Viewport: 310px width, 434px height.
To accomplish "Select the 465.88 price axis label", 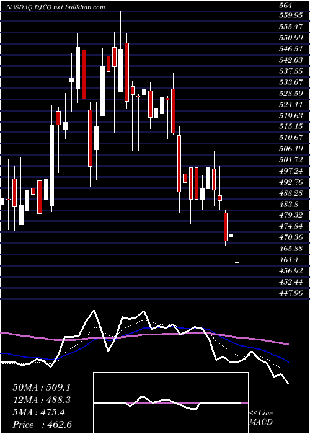I will [291, 248].
